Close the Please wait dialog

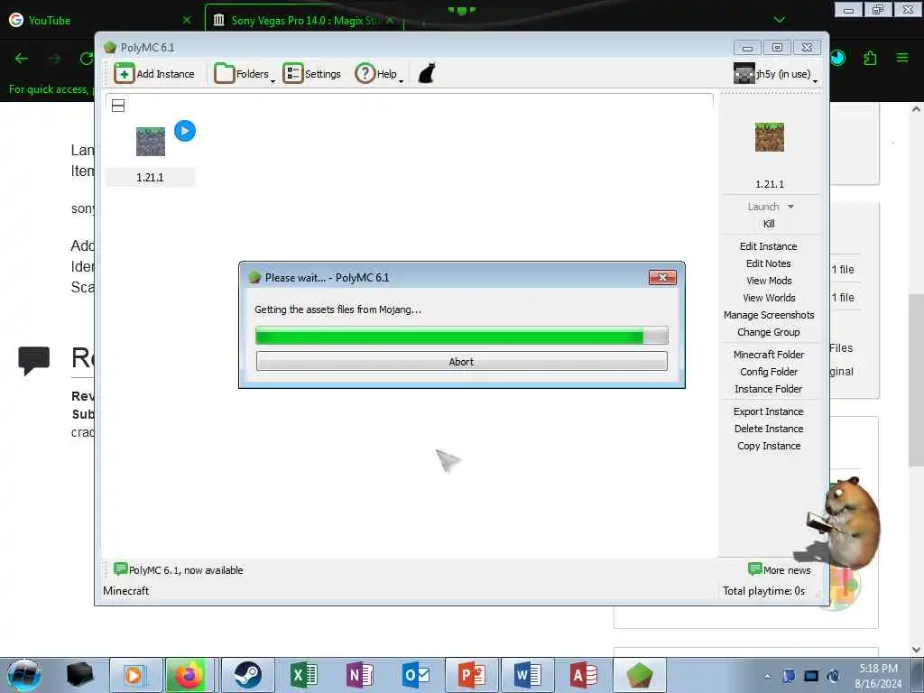point(662,278)
